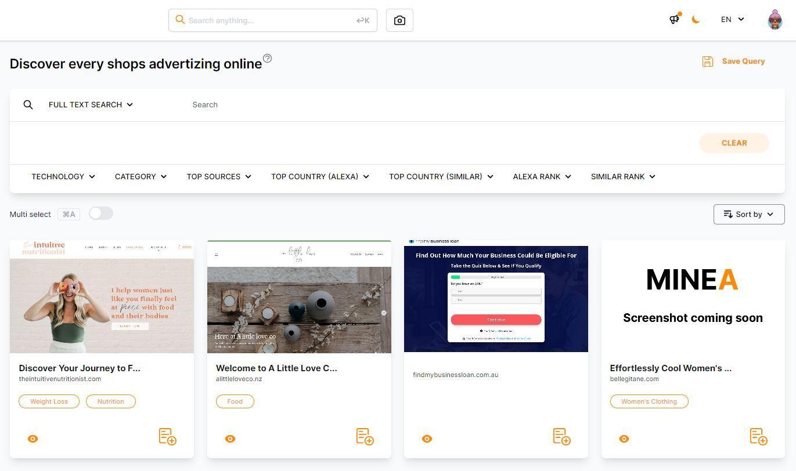The width and height of the screenshot is (796, 471).
Task: Focus the Search anything input field
Action: (x=273, y=20)
